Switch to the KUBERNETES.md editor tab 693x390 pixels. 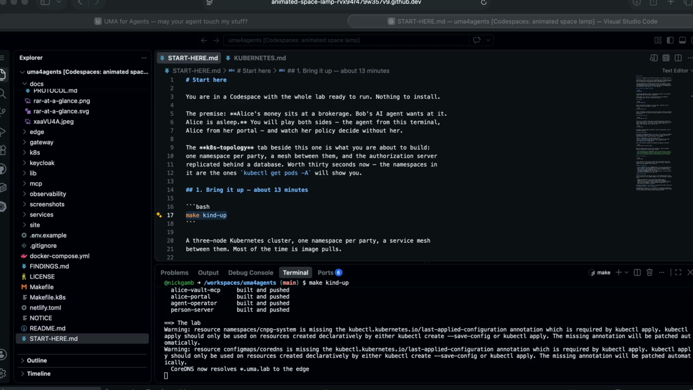(256, 58)
